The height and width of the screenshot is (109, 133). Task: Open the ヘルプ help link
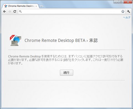pos(127,17)
